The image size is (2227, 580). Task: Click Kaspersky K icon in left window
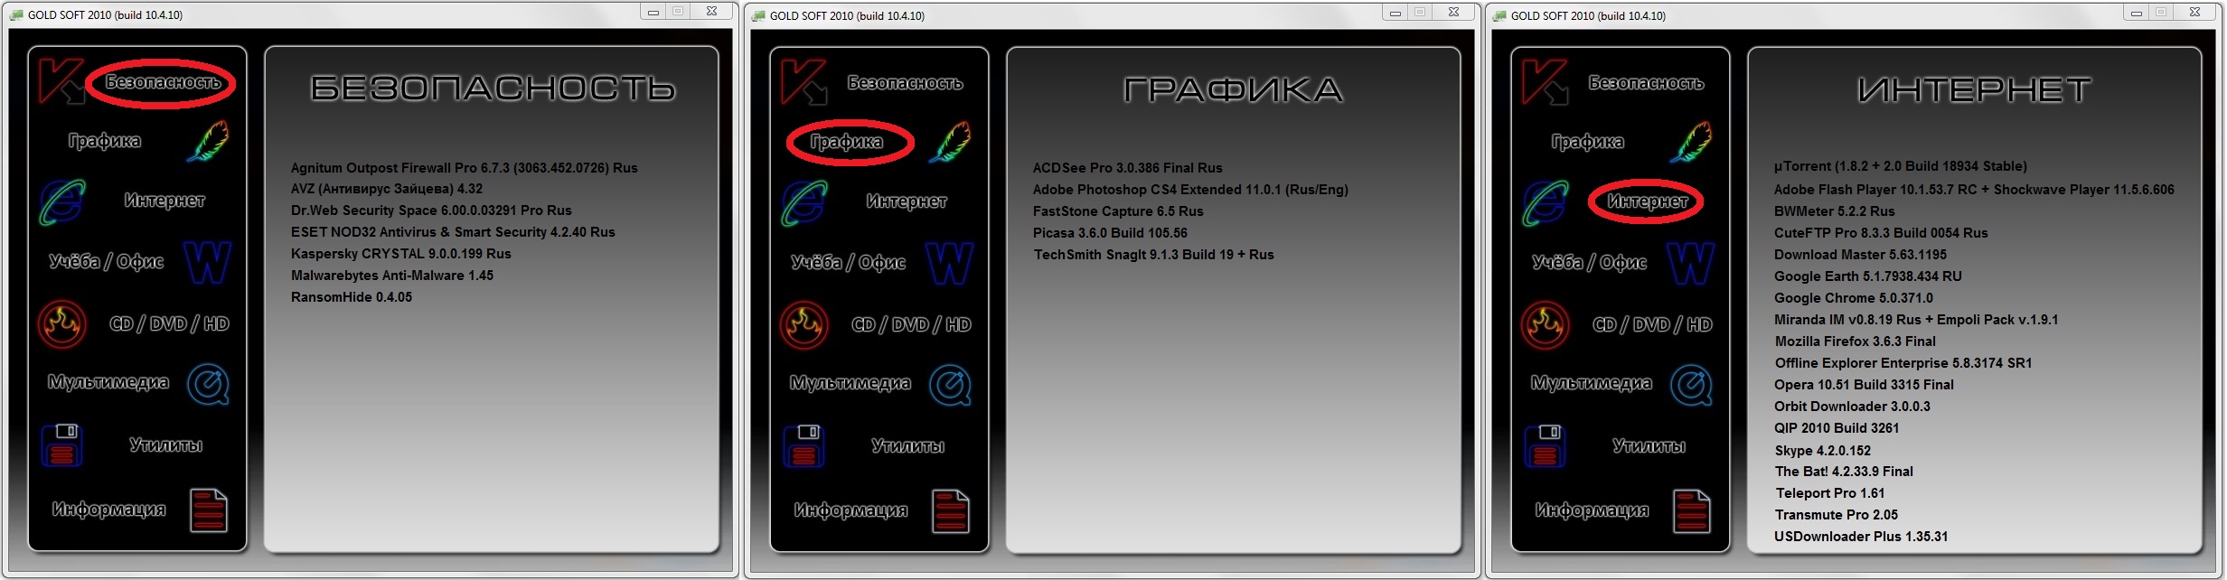click(61, 82)
